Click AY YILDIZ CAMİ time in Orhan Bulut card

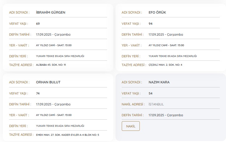click(x=54, y=115)
